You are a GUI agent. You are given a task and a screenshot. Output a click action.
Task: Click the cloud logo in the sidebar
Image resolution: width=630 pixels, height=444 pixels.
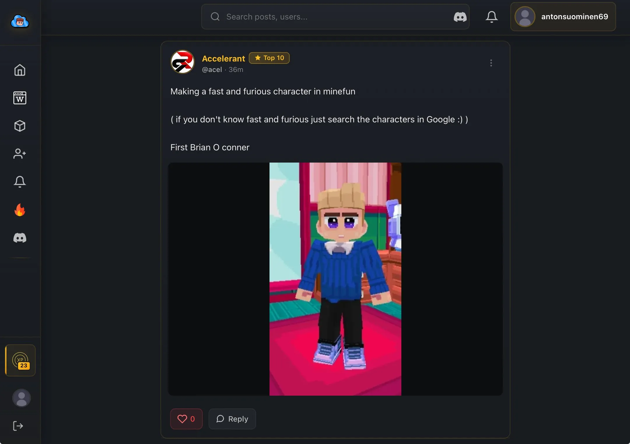point(20,21)
